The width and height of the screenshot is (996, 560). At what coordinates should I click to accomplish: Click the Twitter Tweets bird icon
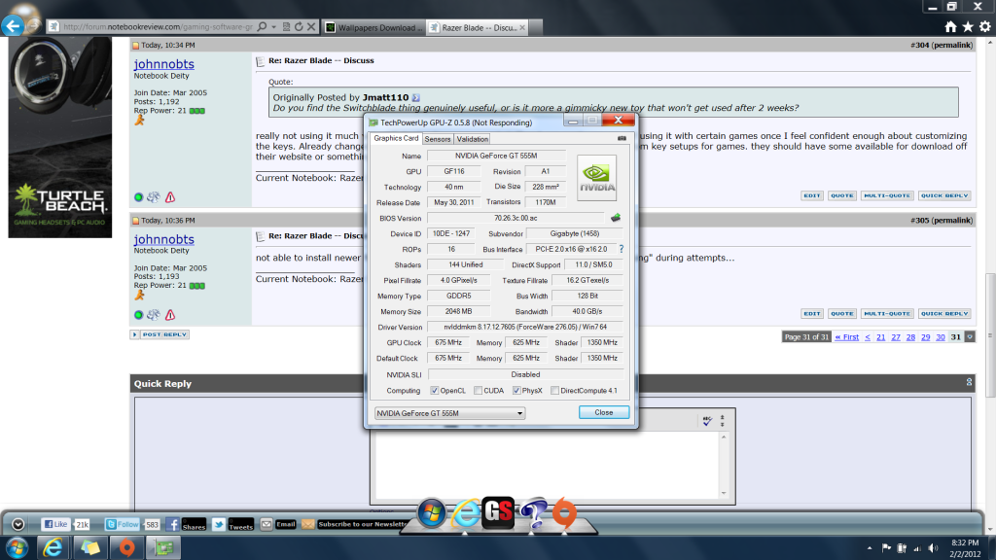point(219,524)
